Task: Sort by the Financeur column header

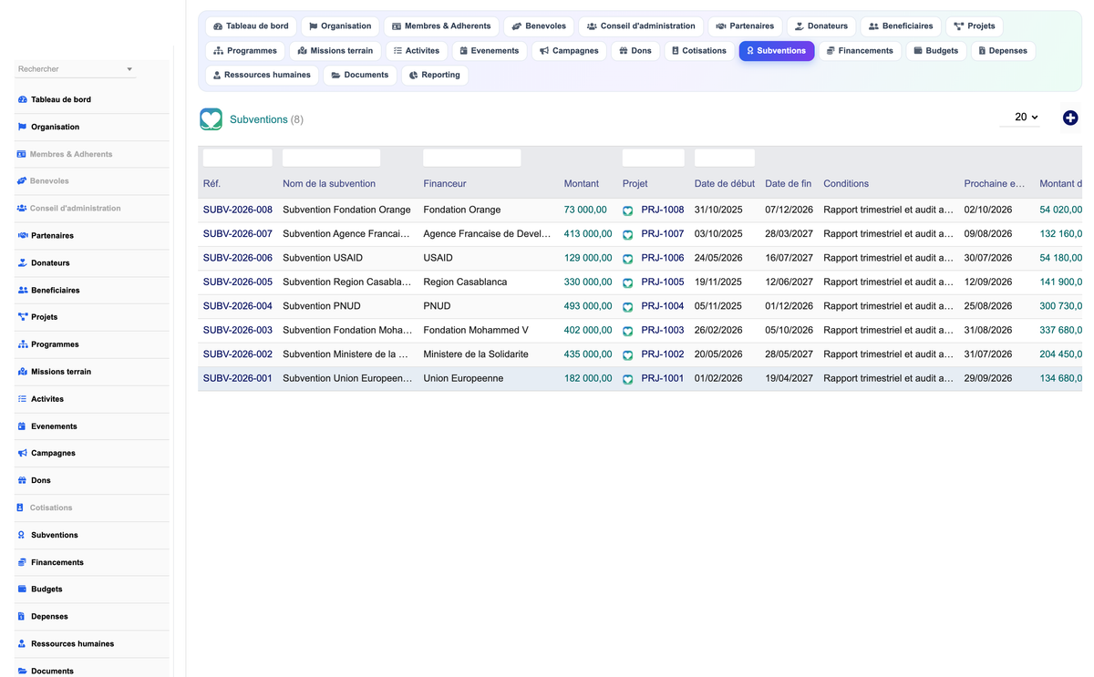Action: (445, 183)
